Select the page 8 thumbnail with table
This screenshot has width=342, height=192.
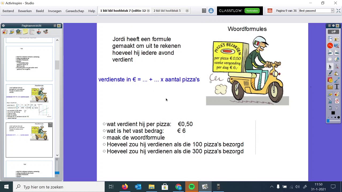29,102
